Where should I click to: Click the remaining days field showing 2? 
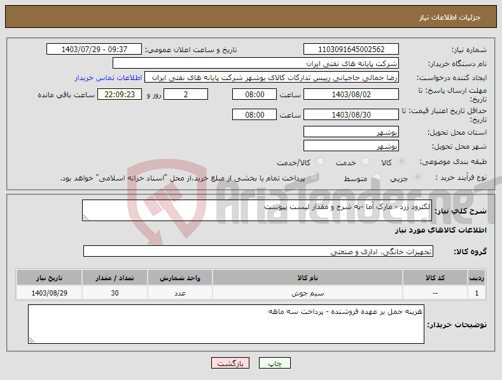186,94
